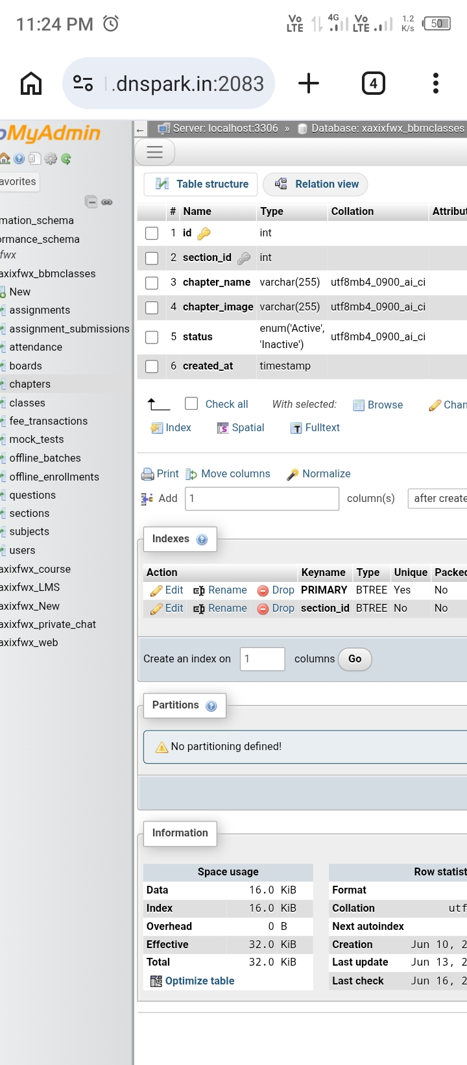Screen dimensions: 467x1065
Task: Select the checkbox for chapter_image column
Action: coord(152,307)
